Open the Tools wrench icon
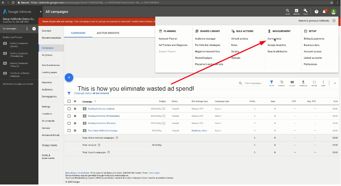Image resolution: width=341 pixels, height=186 pixels. click(x=305, y=11)
